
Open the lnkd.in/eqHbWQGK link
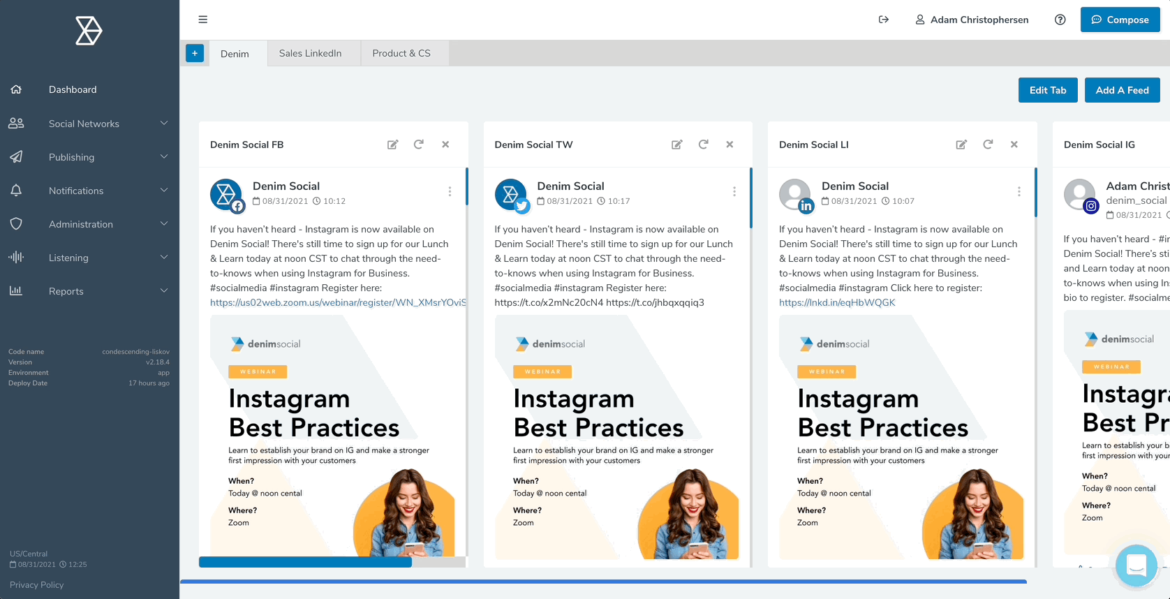point(837,302)
